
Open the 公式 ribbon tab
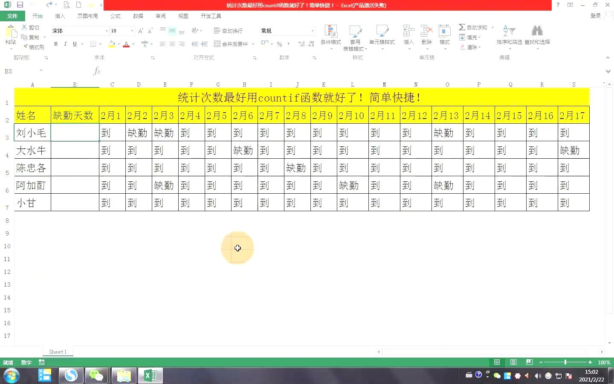115,16
